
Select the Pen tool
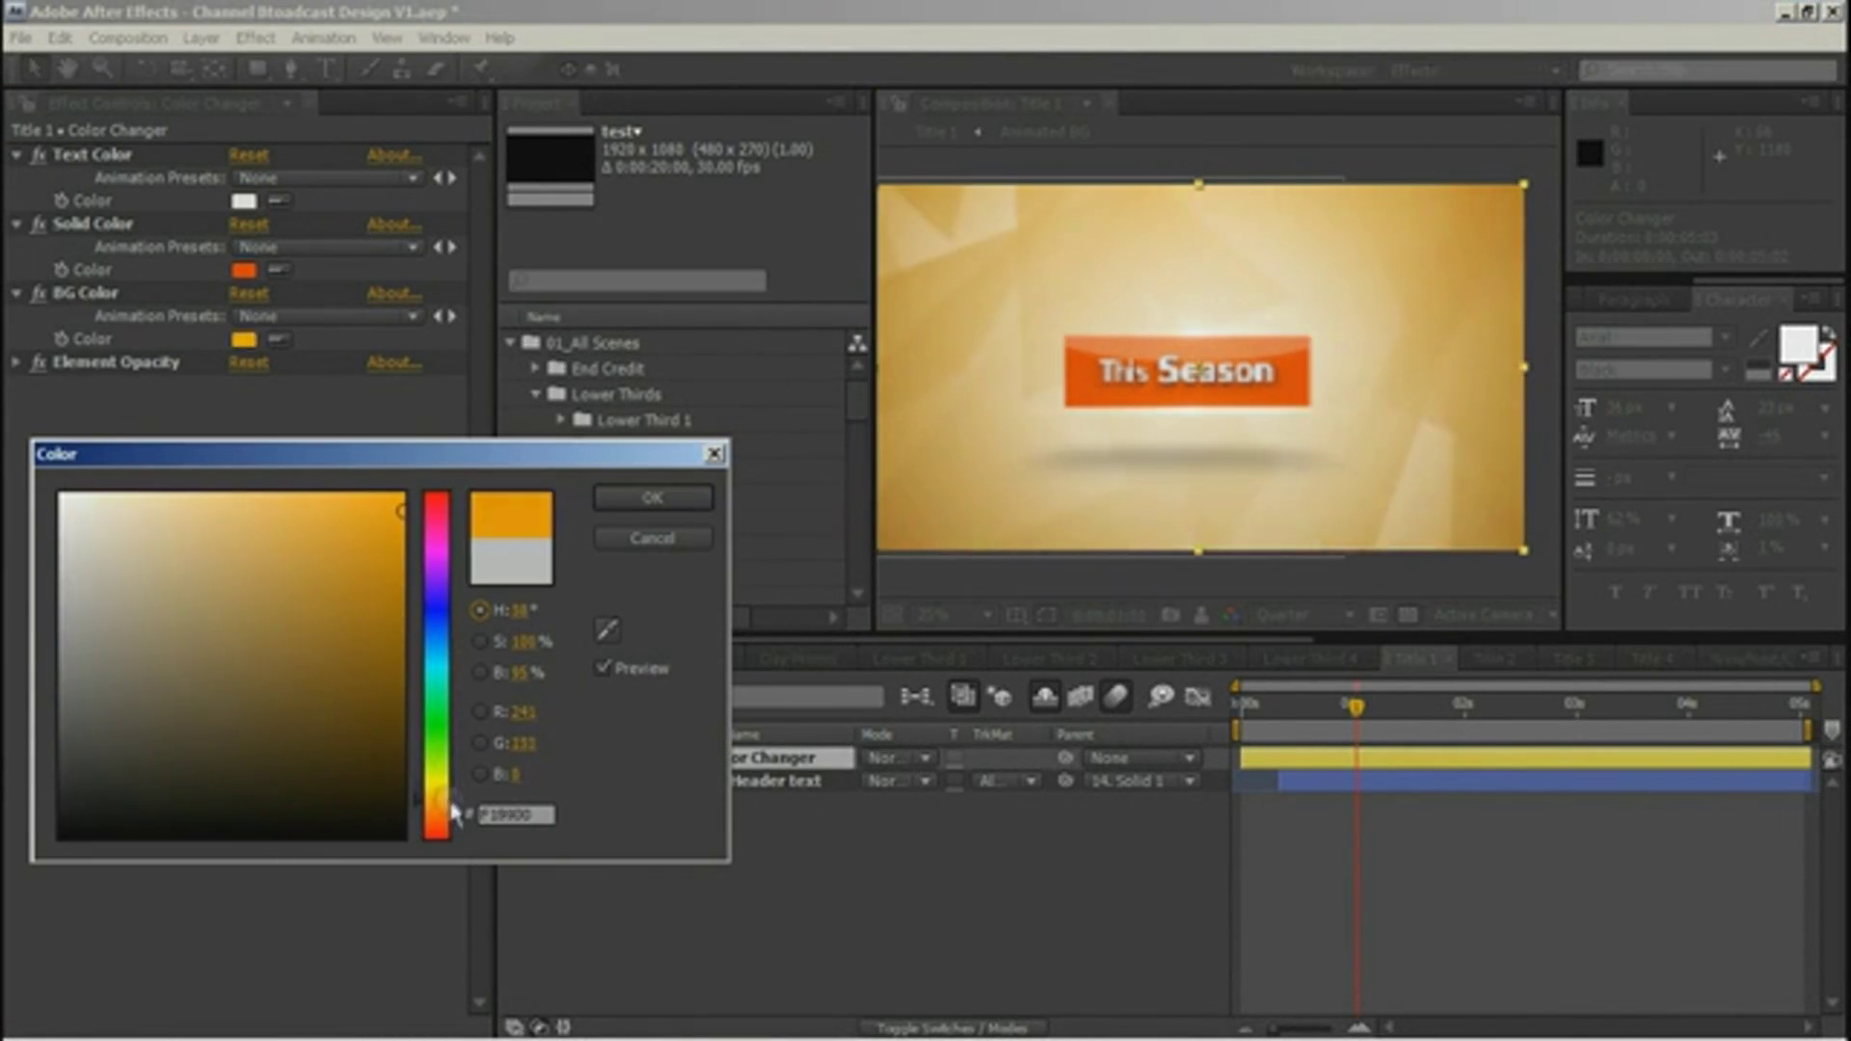point(290,68)
